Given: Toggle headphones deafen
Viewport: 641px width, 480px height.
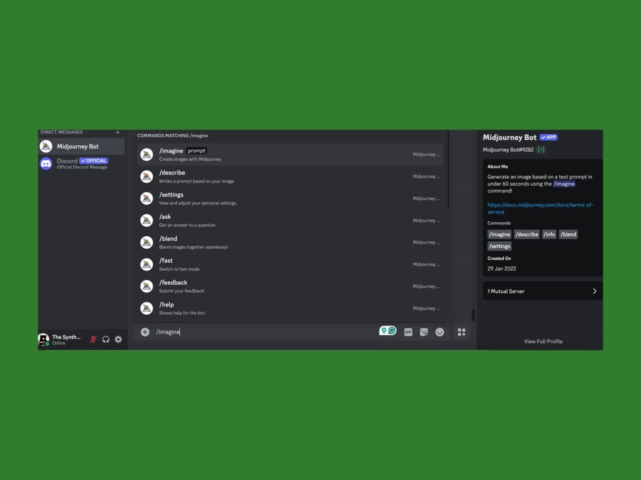Looking at the screenshot, I should click(106, 340).
